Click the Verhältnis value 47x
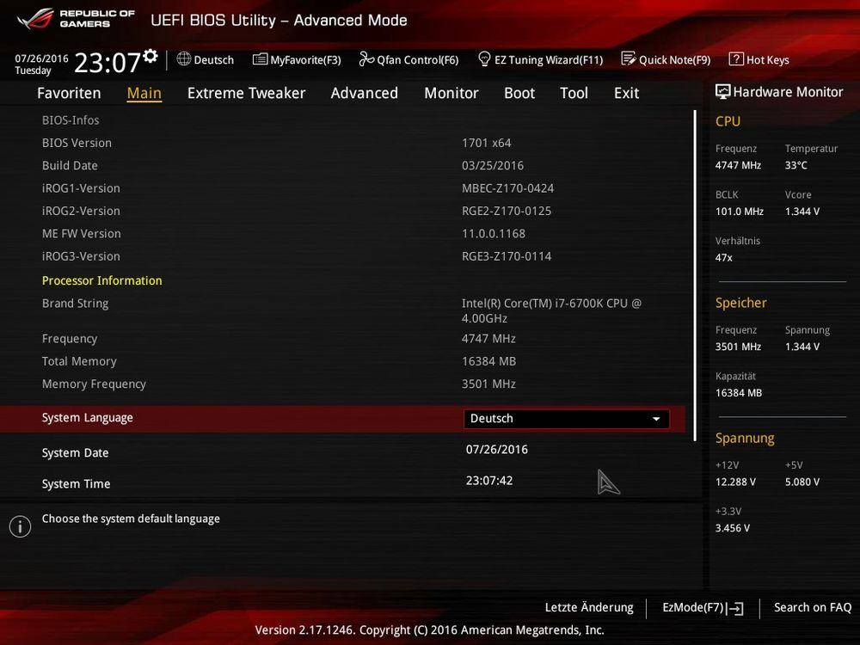This screenshot has height=645, width=860. pyautogui.click(x=724, y=258)
